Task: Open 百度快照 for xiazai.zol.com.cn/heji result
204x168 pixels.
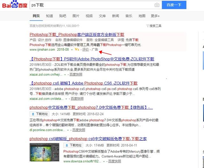Action: [76, 74]
